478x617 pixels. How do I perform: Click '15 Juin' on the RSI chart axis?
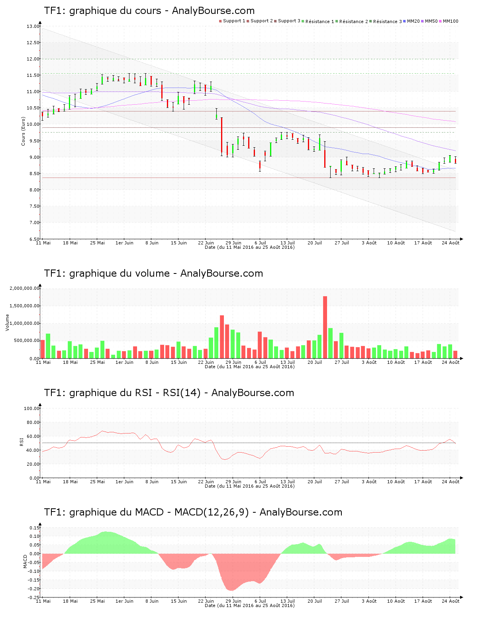[x=179, y=482]
